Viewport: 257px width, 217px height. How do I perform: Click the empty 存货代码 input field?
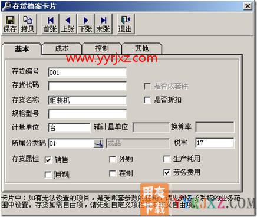point(87,86)
